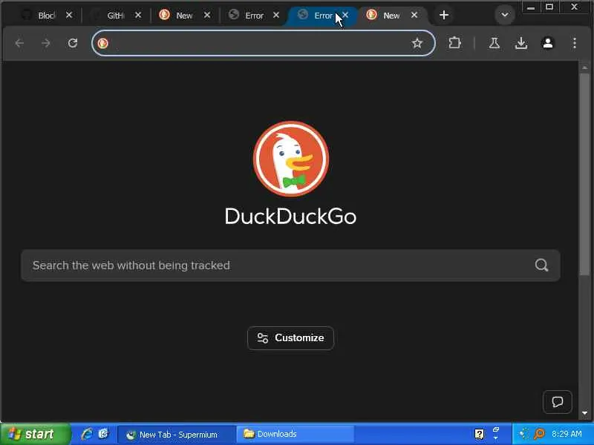Viewport: 594px width, 445px height.
Task: Click the help question mark tray icon
Action: (x=479, y=434)
